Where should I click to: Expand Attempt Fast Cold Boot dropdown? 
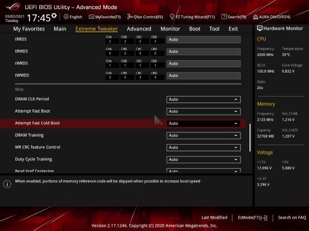(204, 123)
